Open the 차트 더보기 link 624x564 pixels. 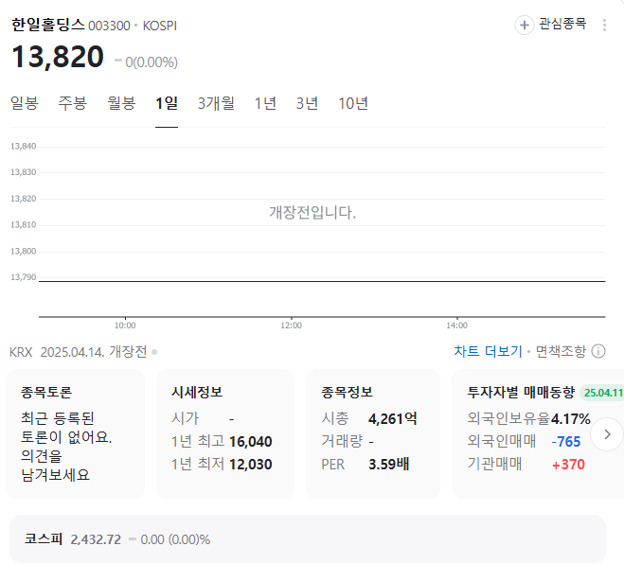pos(488,351)
